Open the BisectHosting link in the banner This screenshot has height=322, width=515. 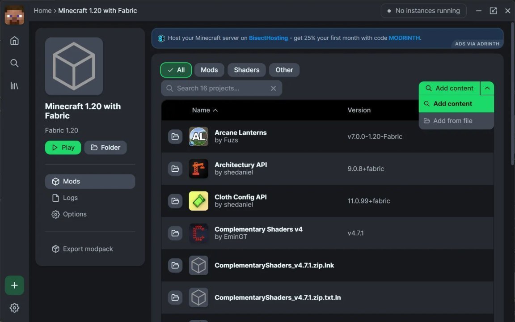[x=268, y=38]
